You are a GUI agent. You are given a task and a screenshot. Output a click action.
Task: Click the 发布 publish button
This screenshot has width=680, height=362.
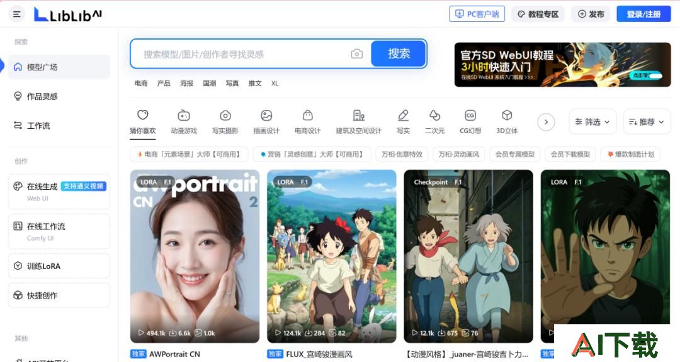pyautogui.click(x=591, y=14)
